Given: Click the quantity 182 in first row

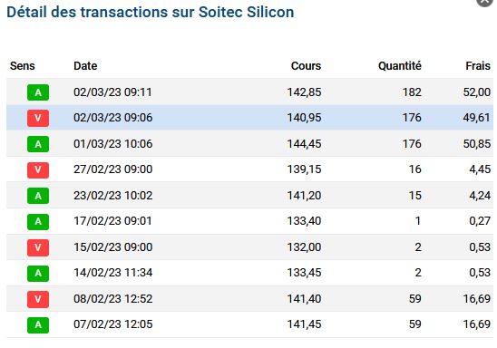Looking at the screenshot, I should point(412,92).
